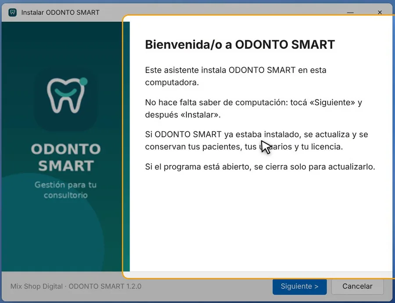Click the ODONTO SMART sidebar brand name
Screen dimensions: 395x303
(66, 158)
